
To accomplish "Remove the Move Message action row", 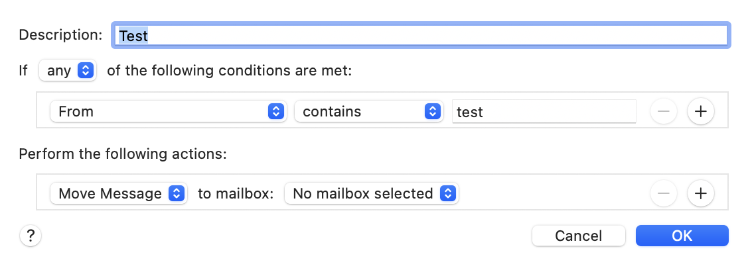I will 664,194.
